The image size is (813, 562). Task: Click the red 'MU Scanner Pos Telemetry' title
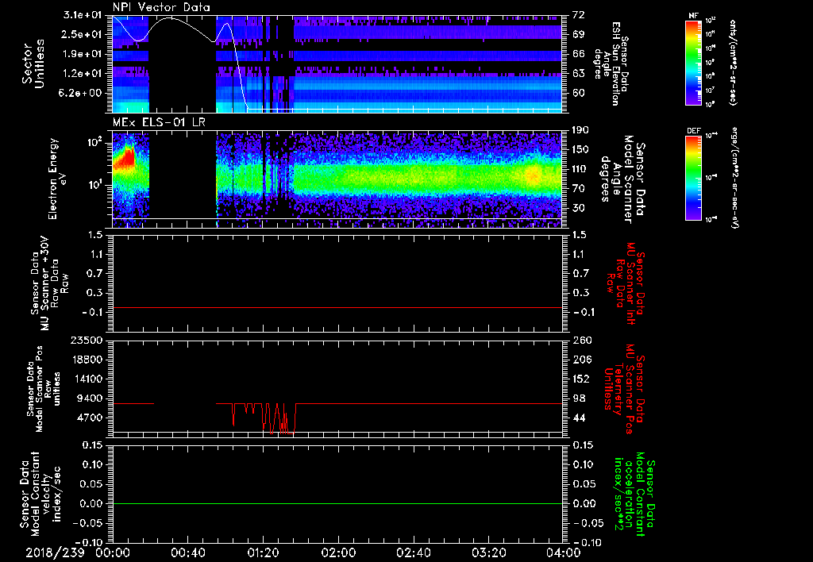coord(624,389)
